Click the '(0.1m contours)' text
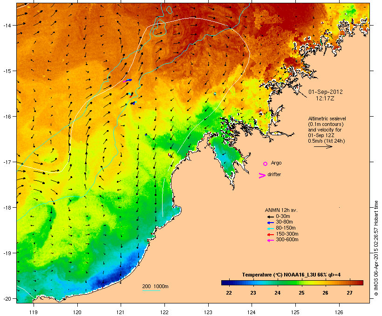This screenshot has height=316, width=382. (x=326, y=124)
